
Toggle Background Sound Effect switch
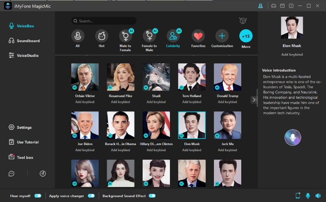click(x=152, y=196)
